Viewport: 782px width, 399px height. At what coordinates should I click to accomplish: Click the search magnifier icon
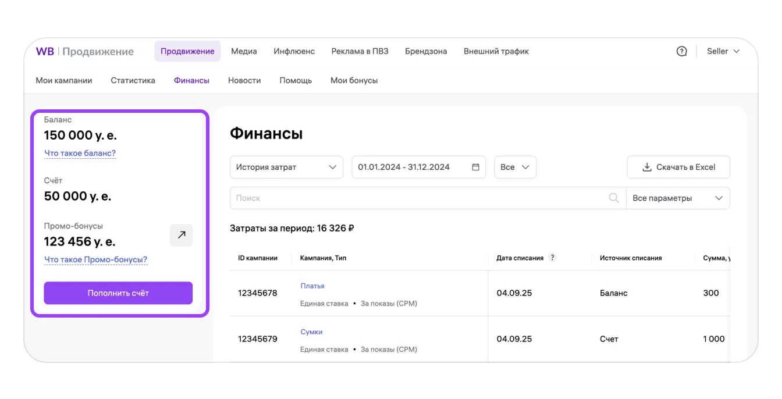pos(613,198)
